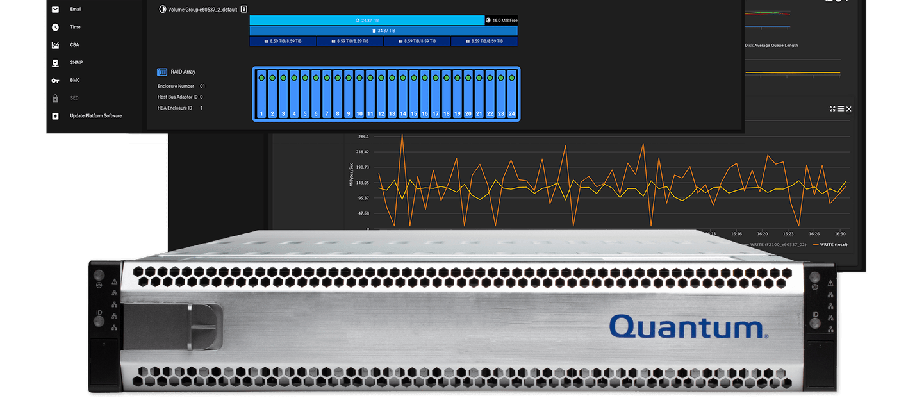The height and width of the screenshot is (414, 924).
Task: Open the SED menu item
Action: (x=74, y=98)
